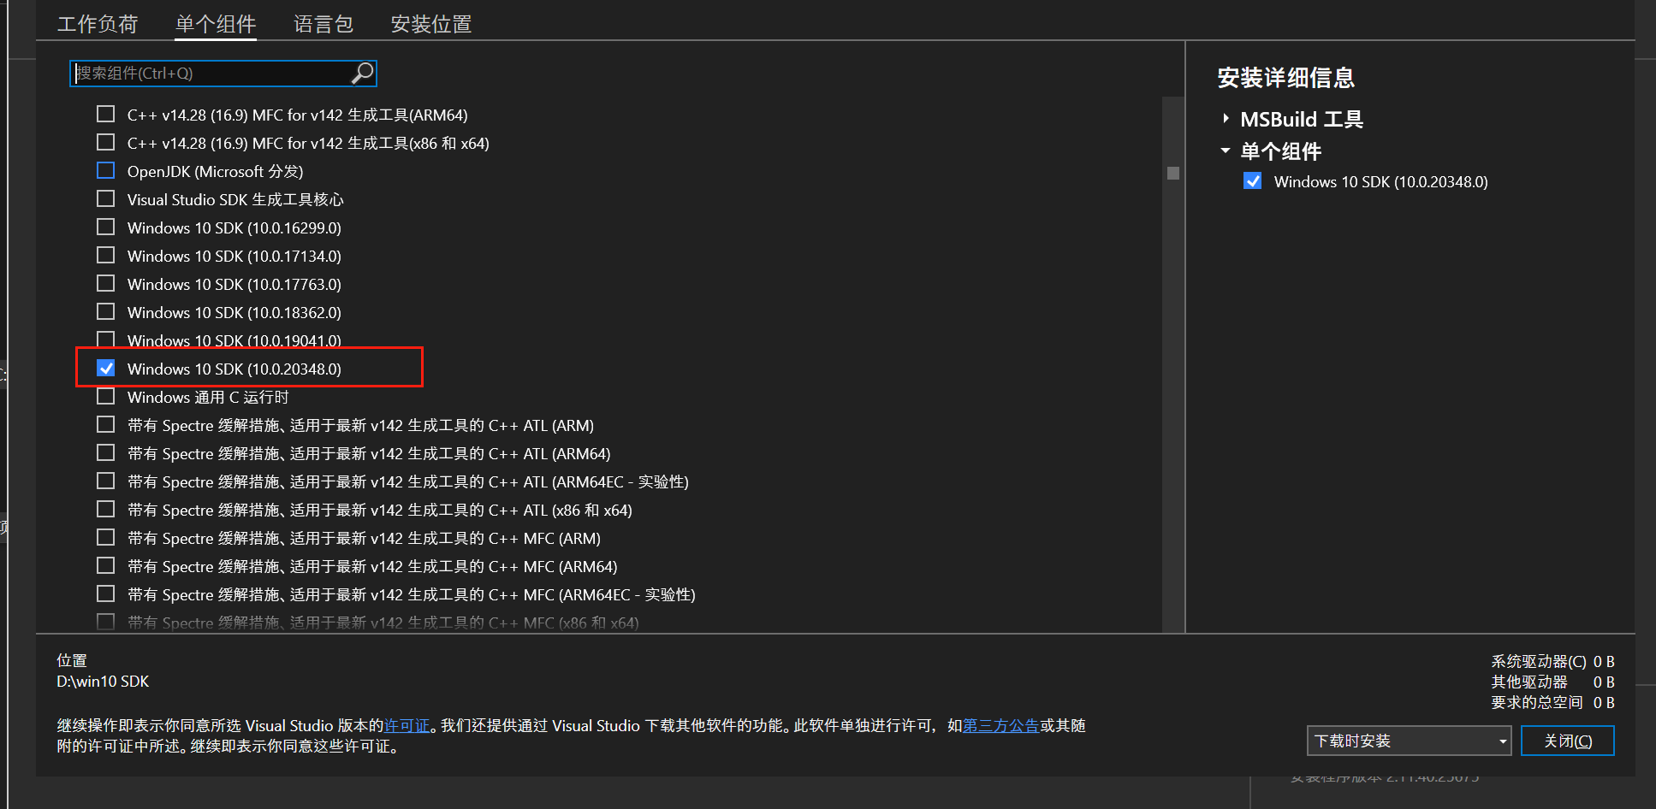Check Visual Studio SDK 生成工具核心

pyautogui.click(x=105, y=198)
